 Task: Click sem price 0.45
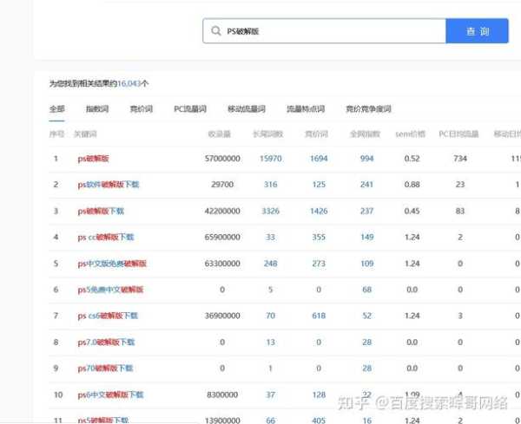[412, 211]
